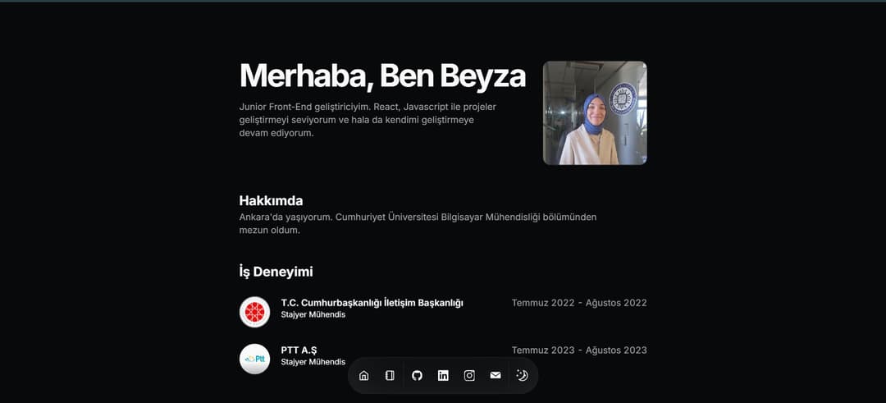
Task: Expand the PTT A.Ş experience entry
Action: [x=299, y=350]
